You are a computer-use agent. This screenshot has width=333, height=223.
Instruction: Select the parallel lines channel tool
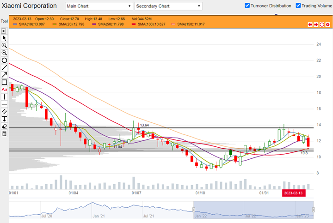pyautogui.click(x=4, y=112)
